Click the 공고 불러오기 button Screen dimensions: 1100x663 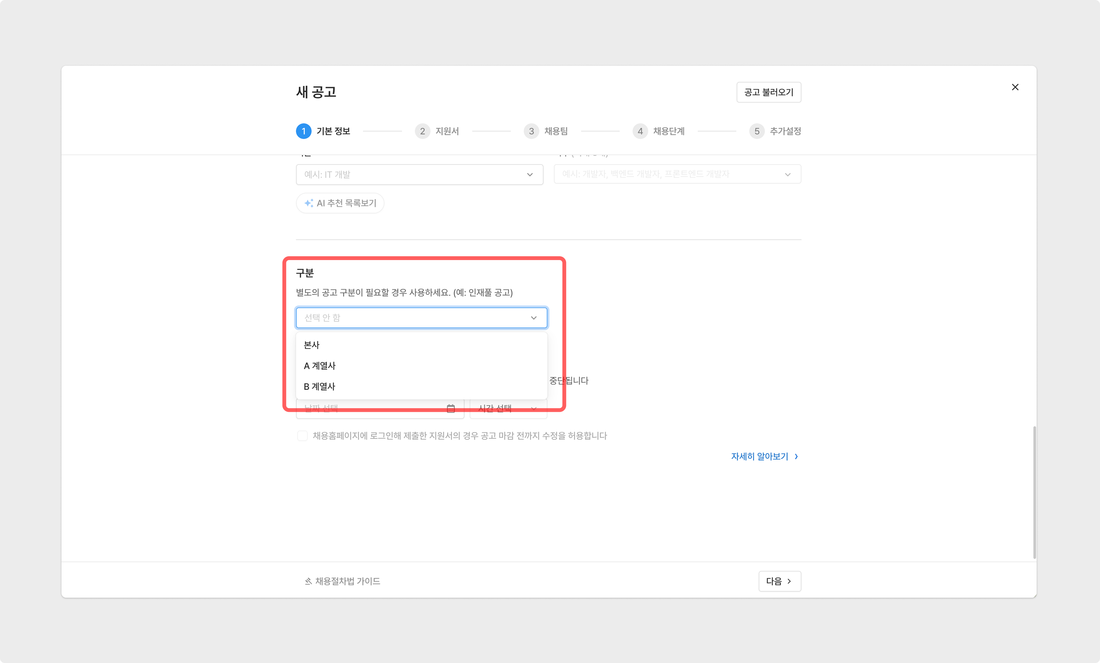tap(768, 92)
